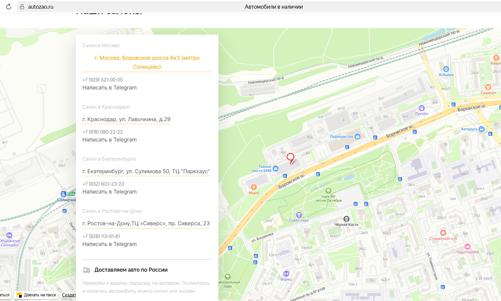This screenshot has height=301, width=501.
Task: Click the Доехать на такси button
Action: pyautogui.click(x=36, y=295)
